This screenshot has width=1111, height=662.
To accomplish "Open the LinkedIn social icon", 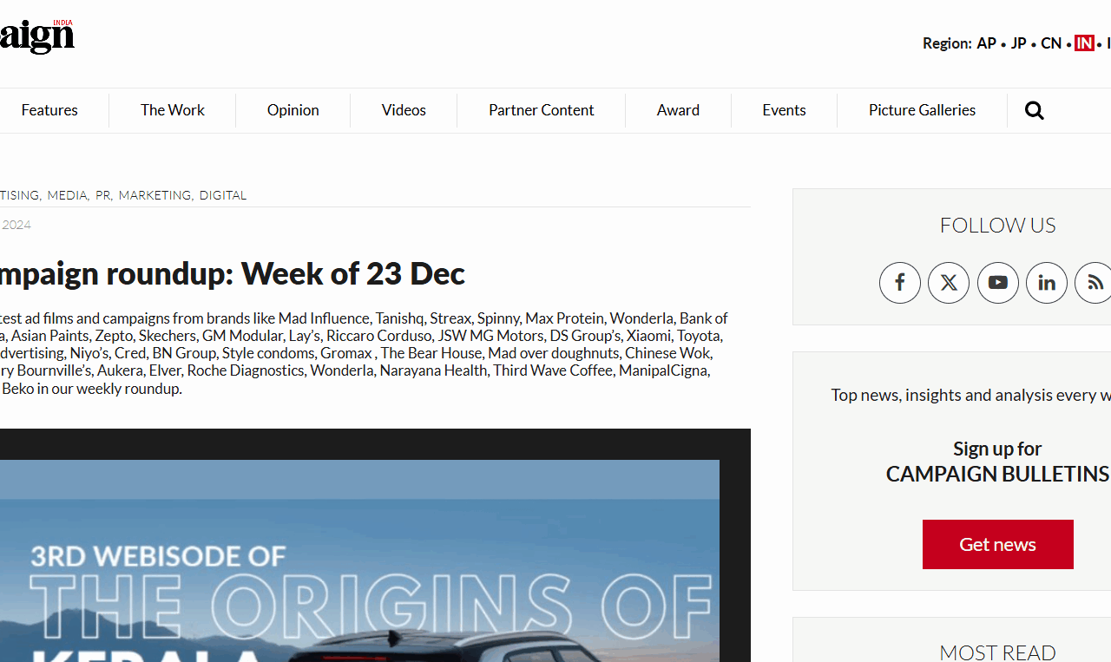I will tap(1047, 283).
